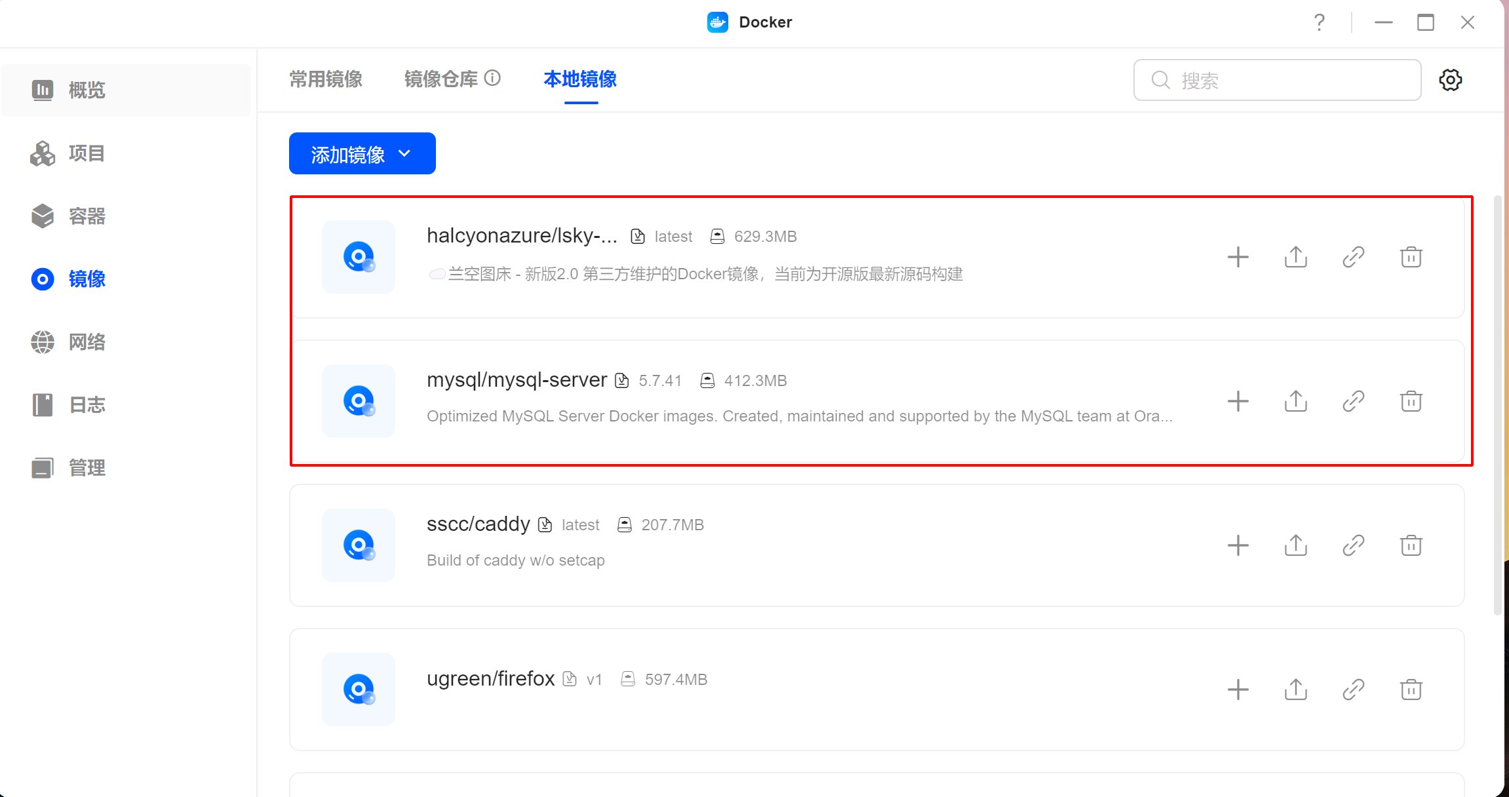1509x797 pixels.
Task: Click the vertical scrollbar of image list
Action: 1497,406
